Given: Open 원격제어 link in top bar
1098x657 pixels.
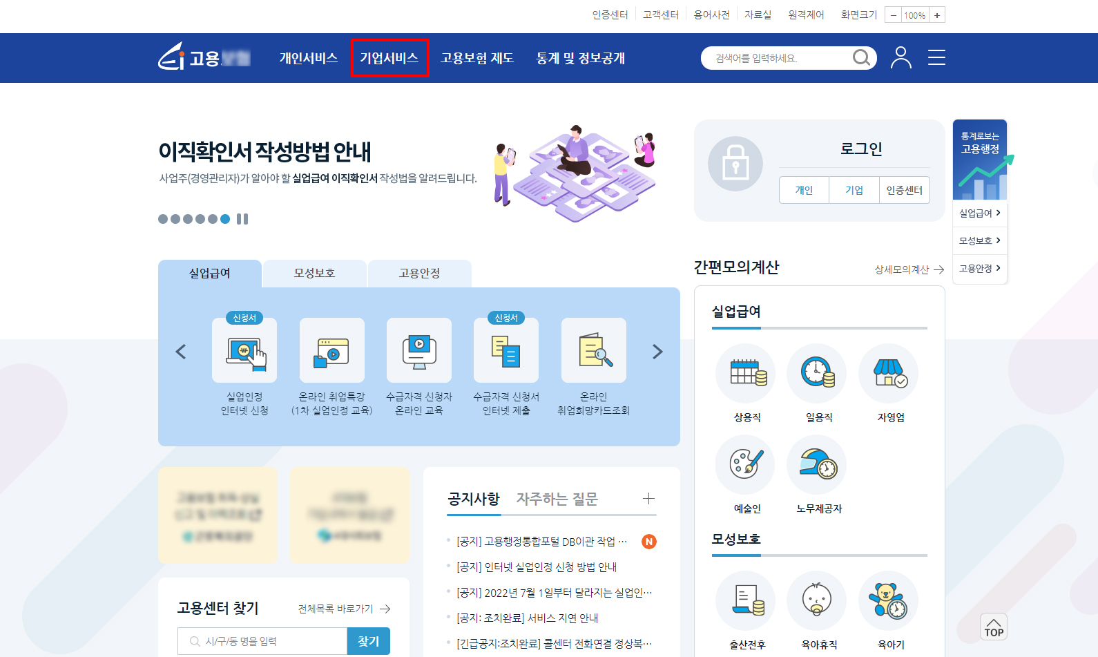Looking at the screenshot, I should [x=807, y=15].
